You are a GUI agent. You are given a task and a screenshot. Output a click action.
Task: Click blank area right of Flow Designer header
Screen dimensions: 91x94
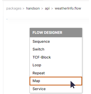(x=86, y=33)
